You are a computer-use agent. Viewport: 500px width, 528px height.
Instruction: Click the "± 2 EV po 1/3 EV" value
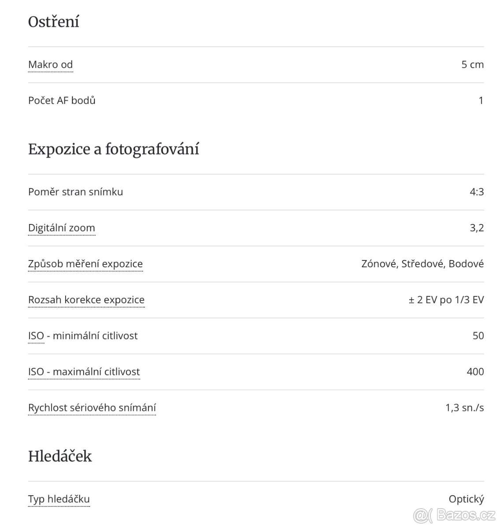point(446,300)
